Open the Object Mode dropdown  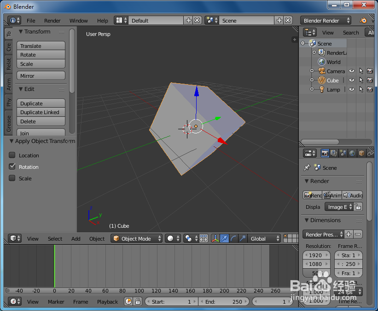tap(136, 238)
